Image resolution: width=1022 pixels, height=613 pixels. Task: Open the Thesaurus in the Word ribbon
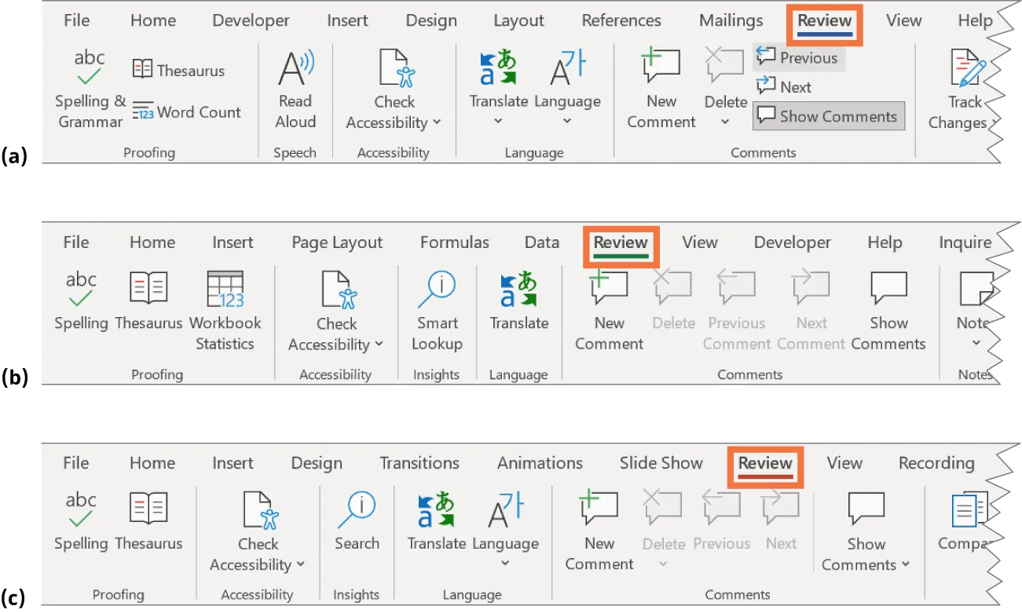pyautogui.click(x=179, y=69)
